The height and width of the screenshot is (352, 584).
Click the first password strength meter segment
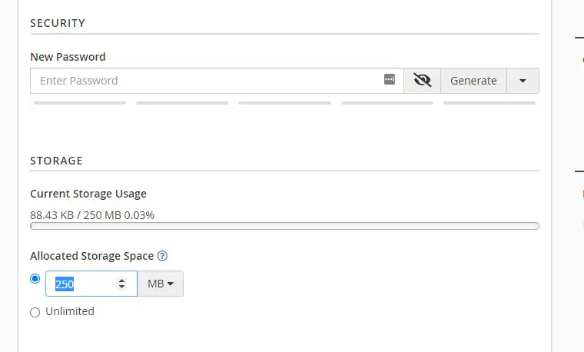80,103
